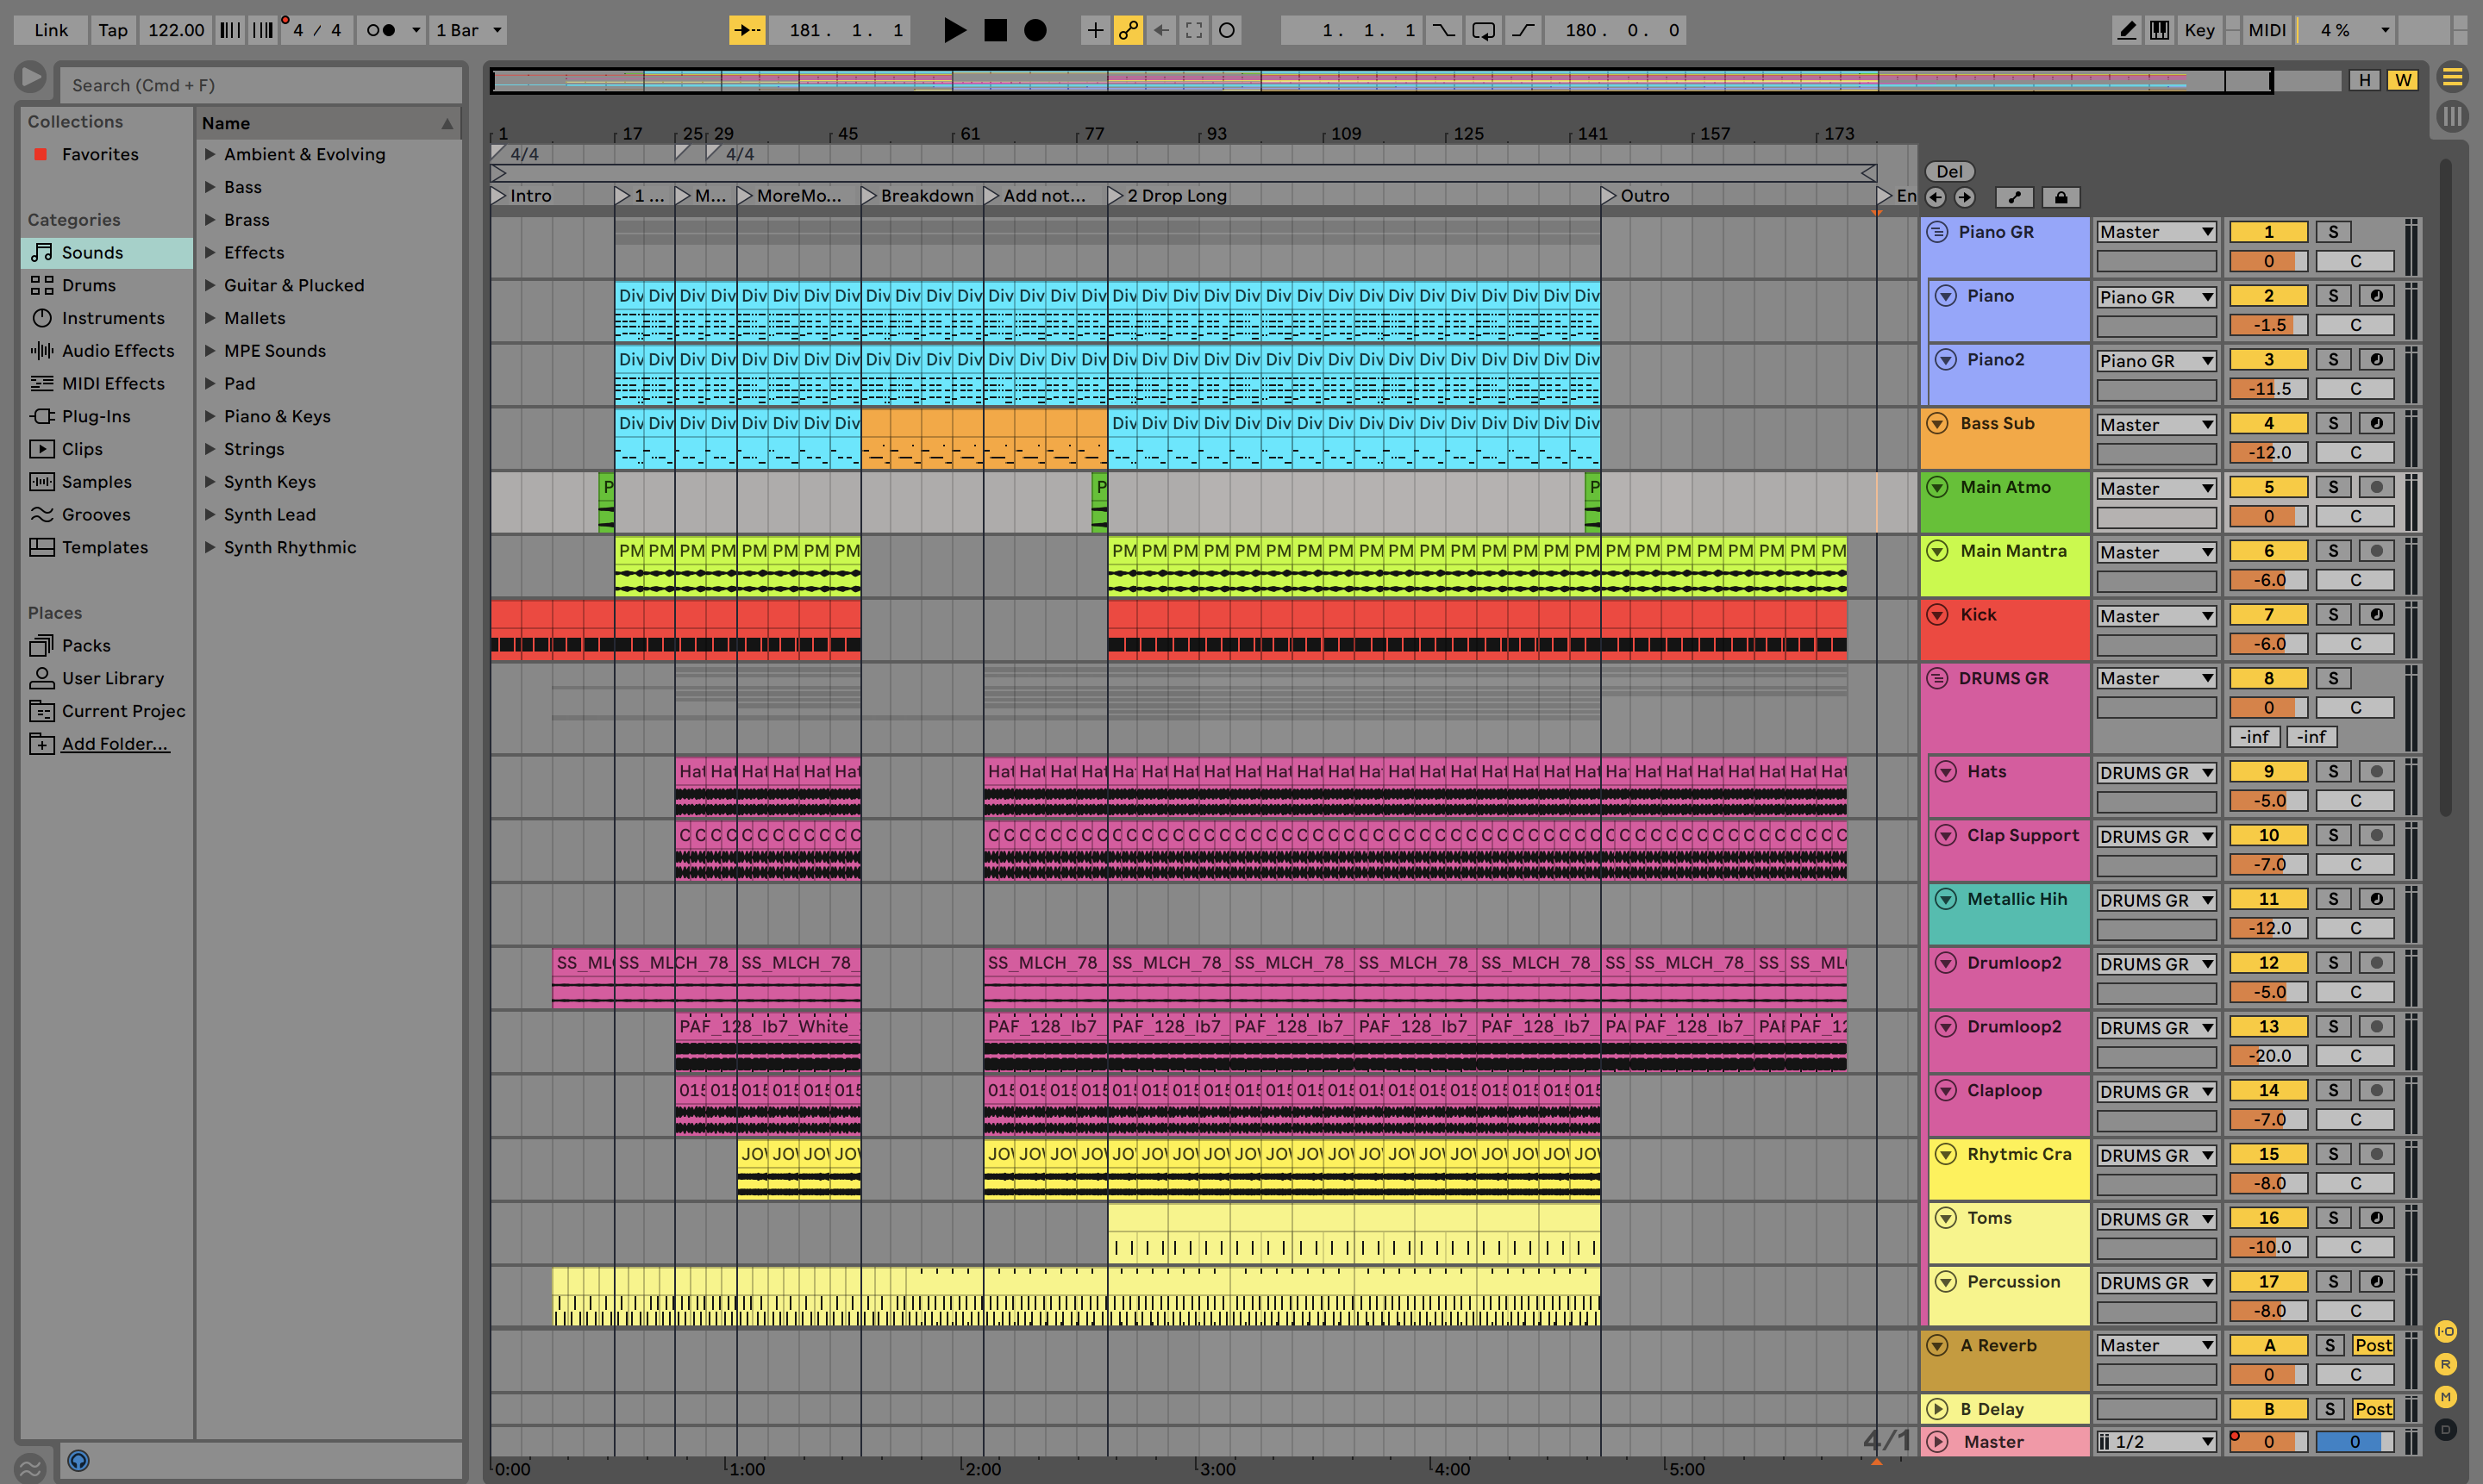Expand Synth Lead folder in browser
2483x1484 pixels.
coord(210,514)
